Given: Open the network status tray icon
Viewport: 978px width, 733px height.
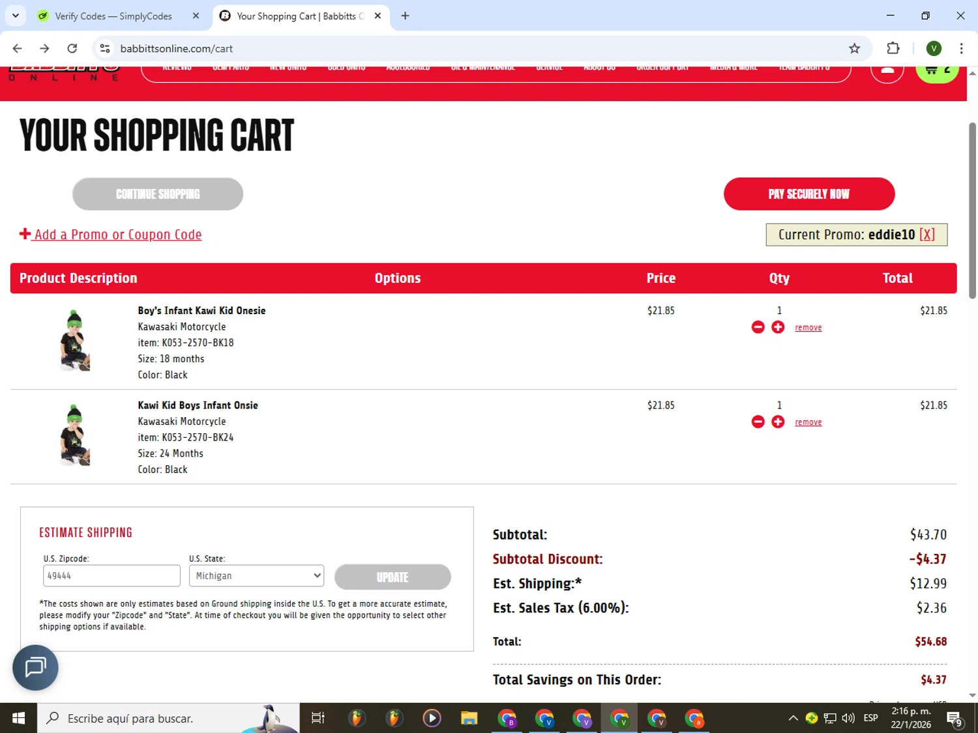Looking at the screenshot, I should pyautogui.click(x=830, y=718).
